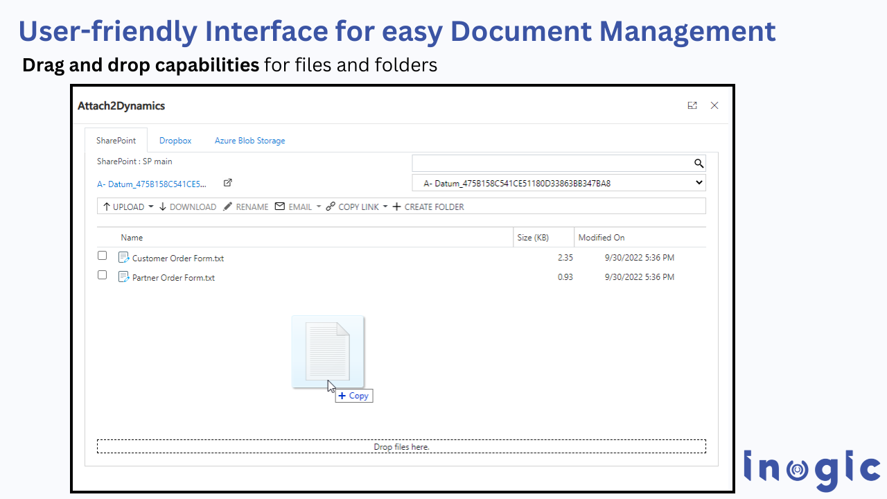Expand the Copy Link dropdown arrow
The image size is (887, 499).
[x=385, y=207]
